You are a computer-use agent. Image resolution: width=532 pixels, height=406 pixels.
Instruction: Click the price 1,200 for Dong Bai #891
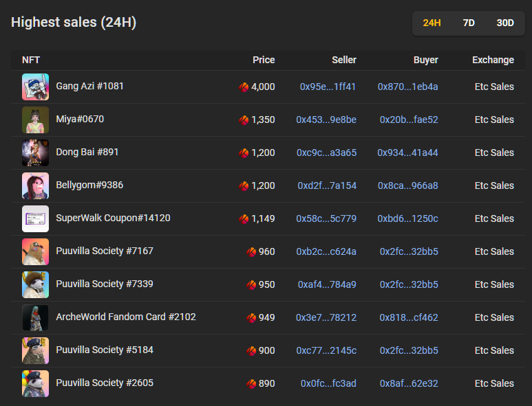tap(263, 153)
